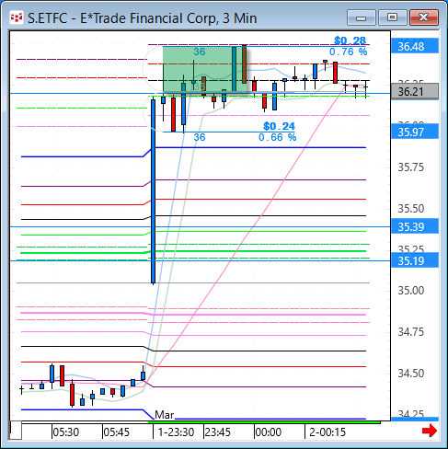The image size is (448, 449).
Task: Click the current price 36.21 label
Action: 415,91
